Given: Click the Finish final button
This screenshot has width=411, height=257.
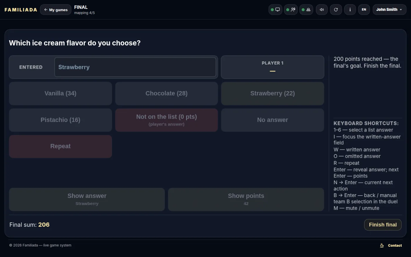Looking at the screenshot, I should 383,225.
